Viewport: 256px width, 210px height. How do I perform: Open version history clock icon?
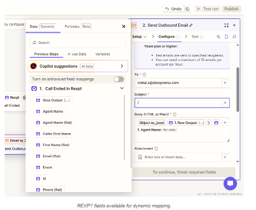pos(187,9)
